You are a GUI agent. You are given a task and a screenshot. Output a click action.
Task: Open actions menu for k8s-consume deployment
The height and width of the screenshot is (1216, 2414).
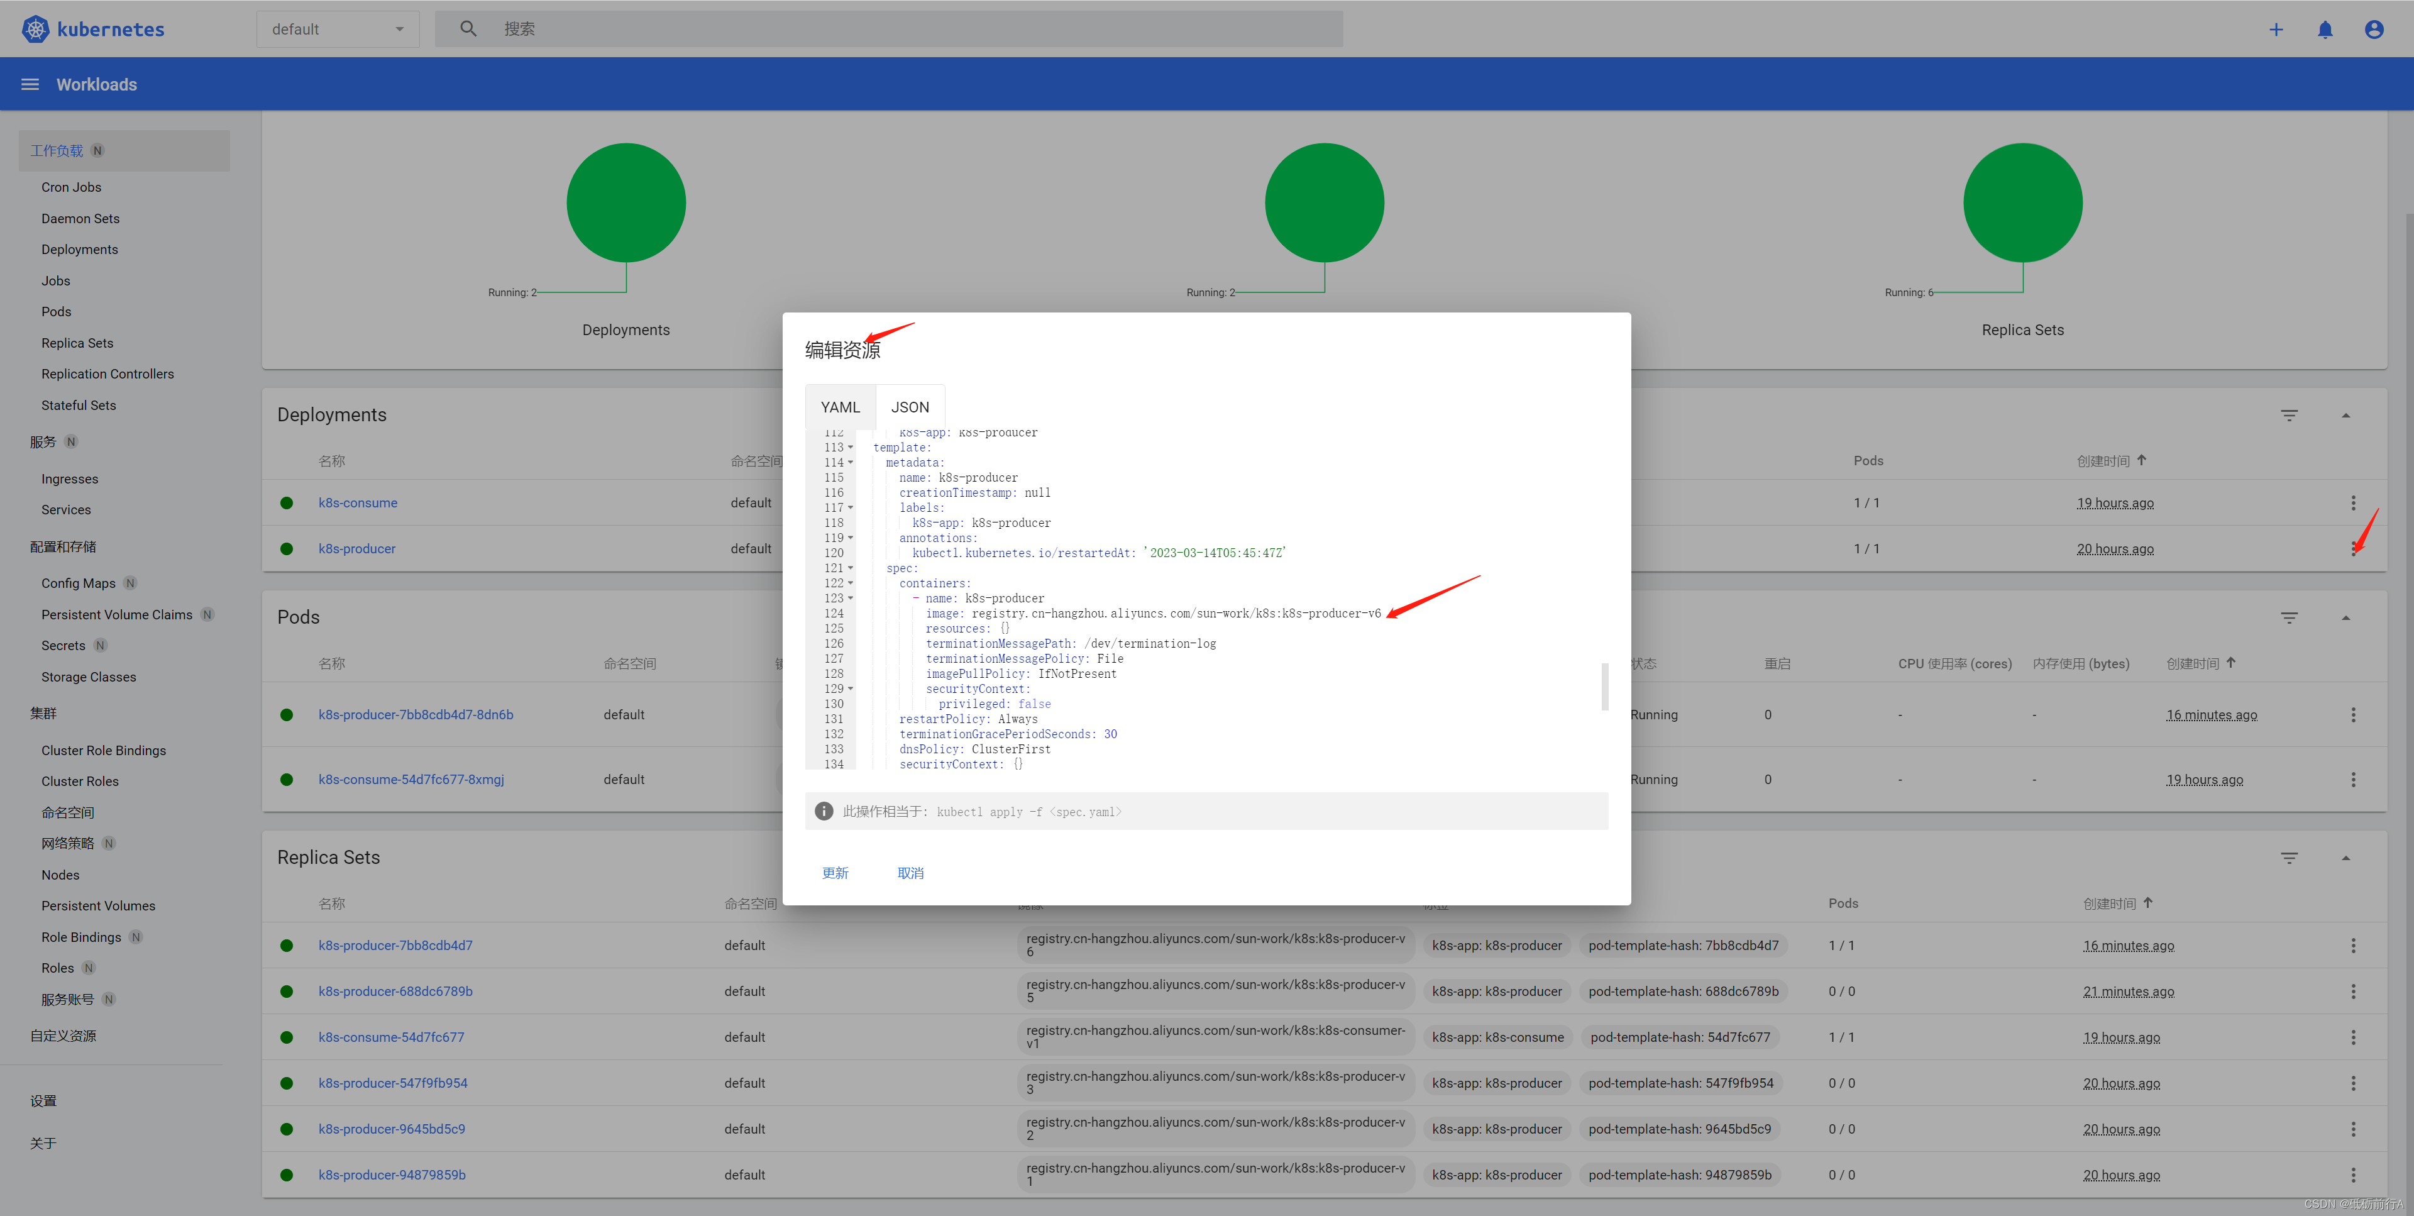pos(2352,504)
